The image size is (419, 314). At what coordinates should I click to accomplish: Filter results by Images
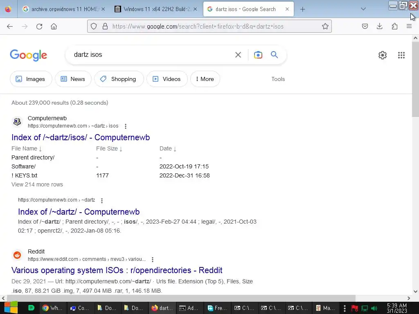(x=31, y=79)
